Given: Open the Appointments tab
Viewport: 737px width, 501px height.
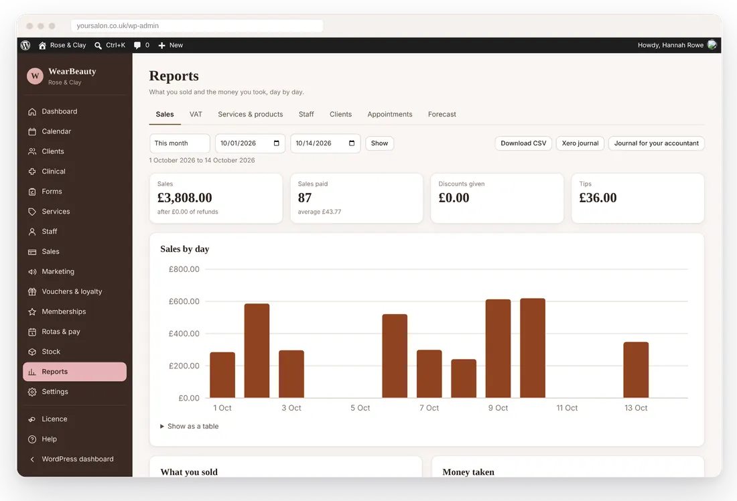Looking at the screenshot, I should [390, 115].
